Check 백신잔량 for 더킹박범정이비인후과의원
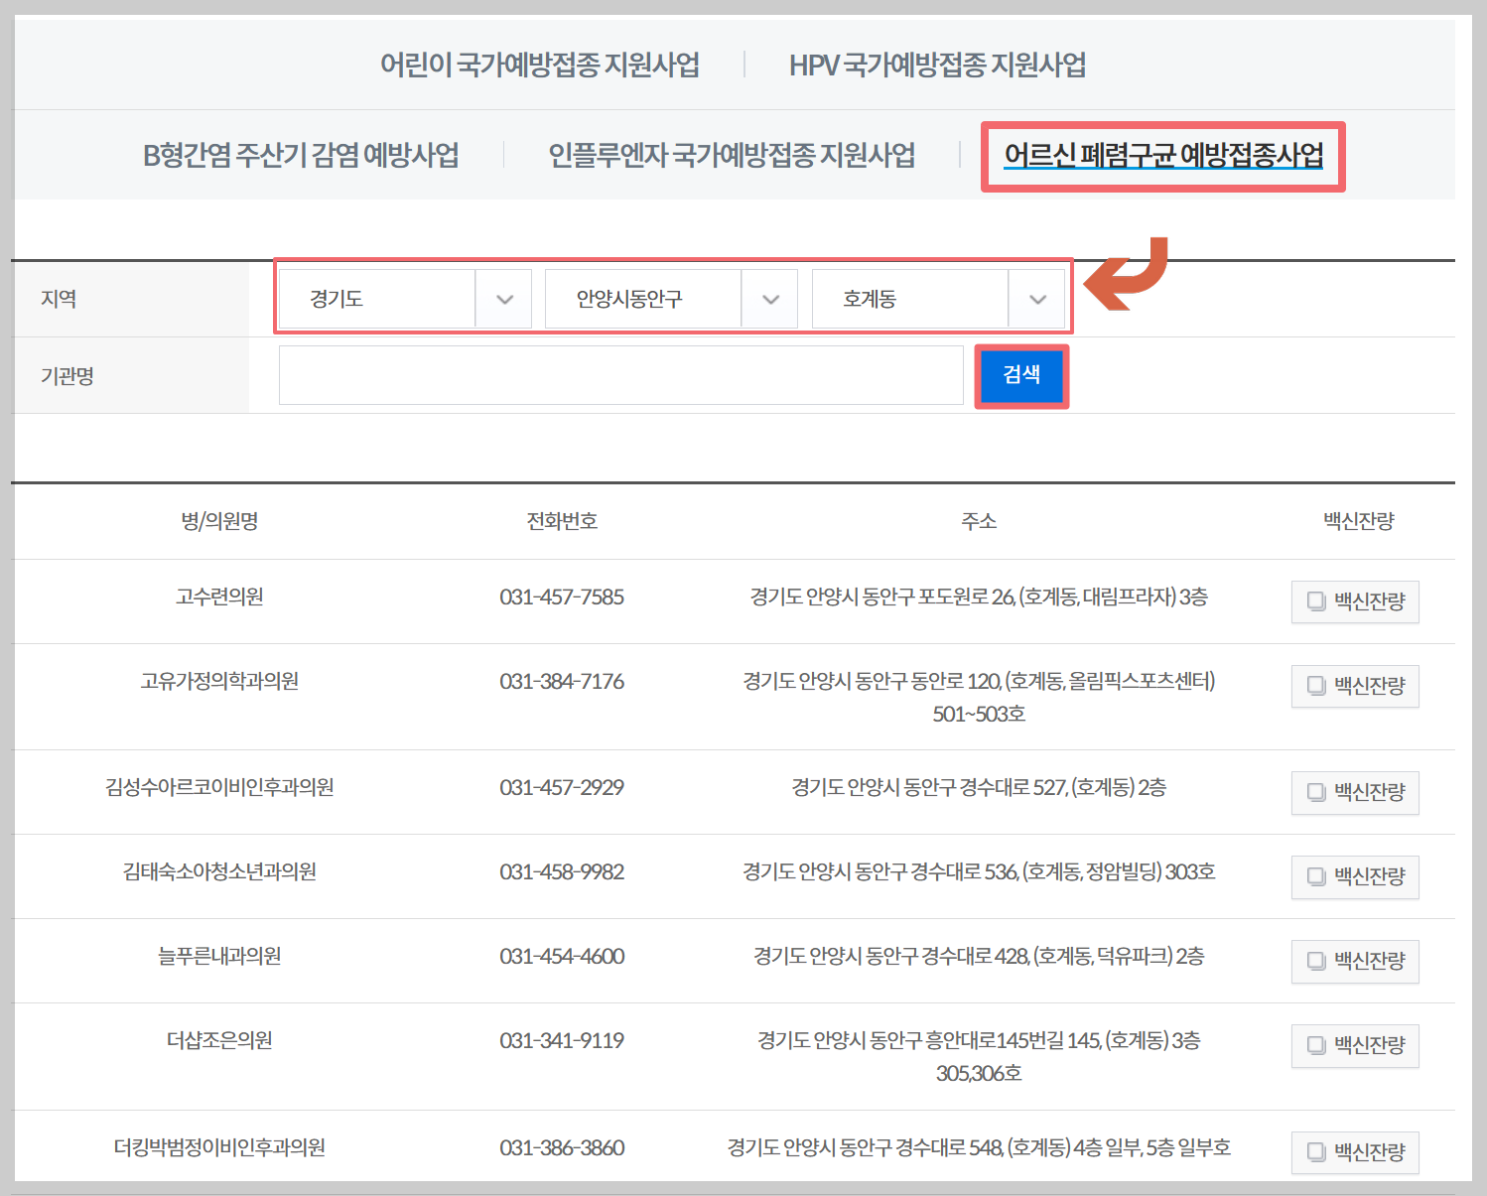Viewport: 1487px width, 1196px height. point(1355,1152)
